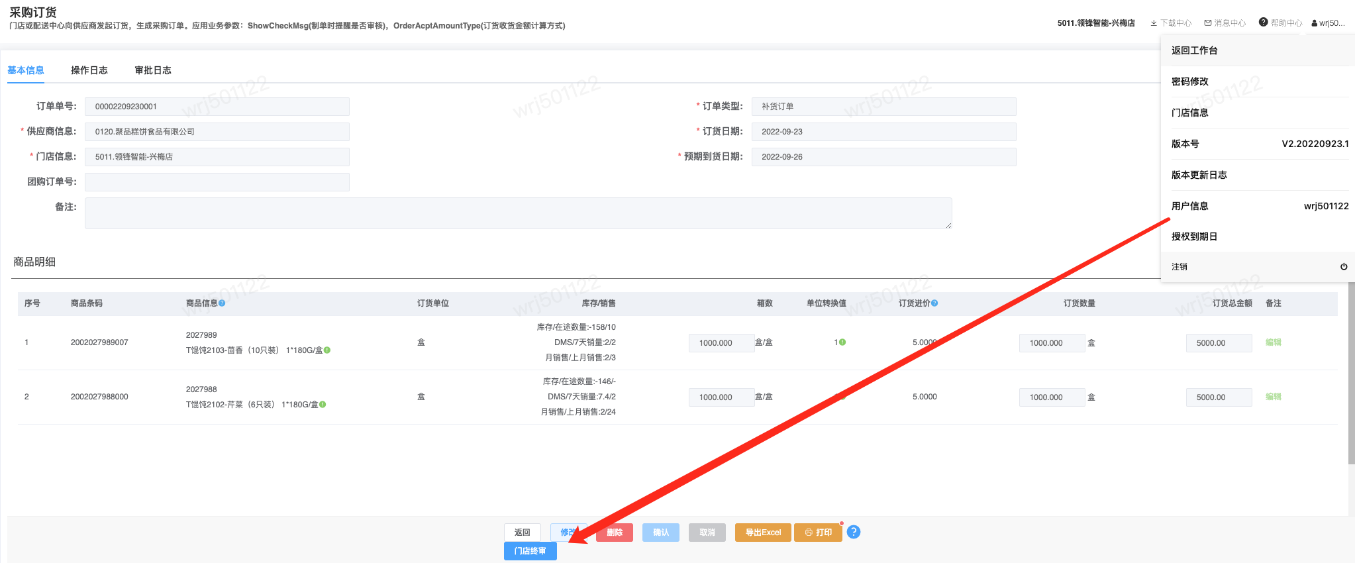The height and width of the screenshot is (563, 1355).
Task: Click 编辑 link in row 2002027989007
Action: pyautogui.click(x=1274, y=342)
